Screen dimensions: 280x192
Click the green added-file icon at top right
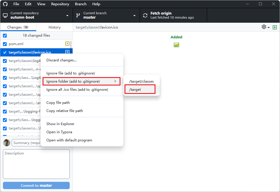click(x=274, y=27)
